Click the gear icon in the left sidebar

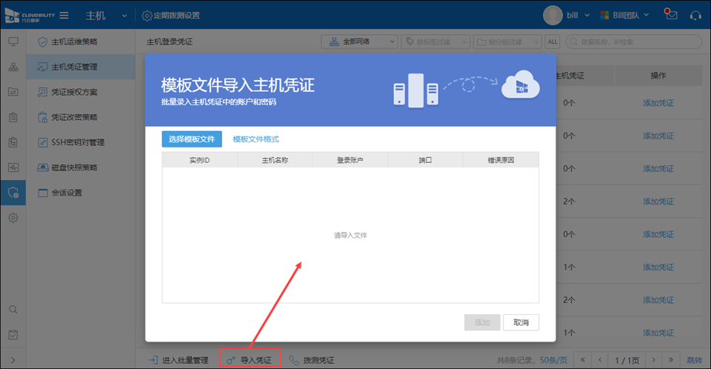pyautogui.click(x=13, y=218)
